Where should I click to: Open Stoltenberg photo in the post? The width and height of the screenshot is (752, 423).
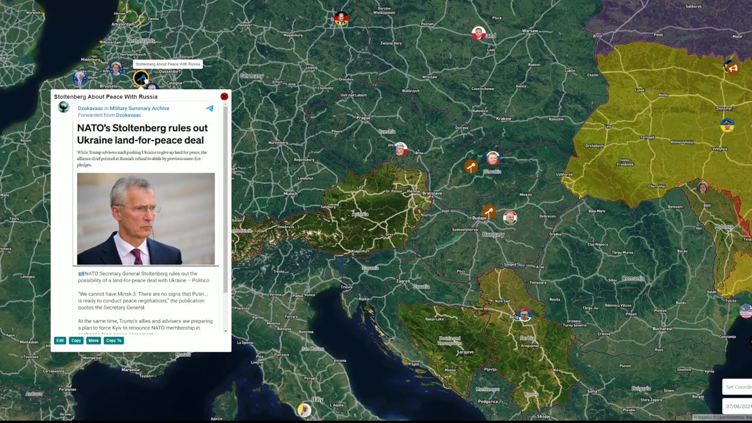pyautogui.click(x=146, y=219)
